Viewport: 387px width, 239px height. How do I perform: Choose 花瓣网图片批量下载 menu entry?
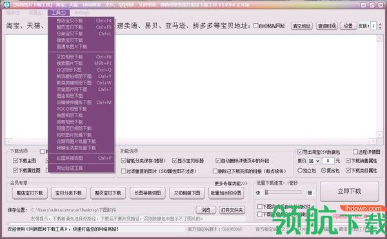(81, 142)
